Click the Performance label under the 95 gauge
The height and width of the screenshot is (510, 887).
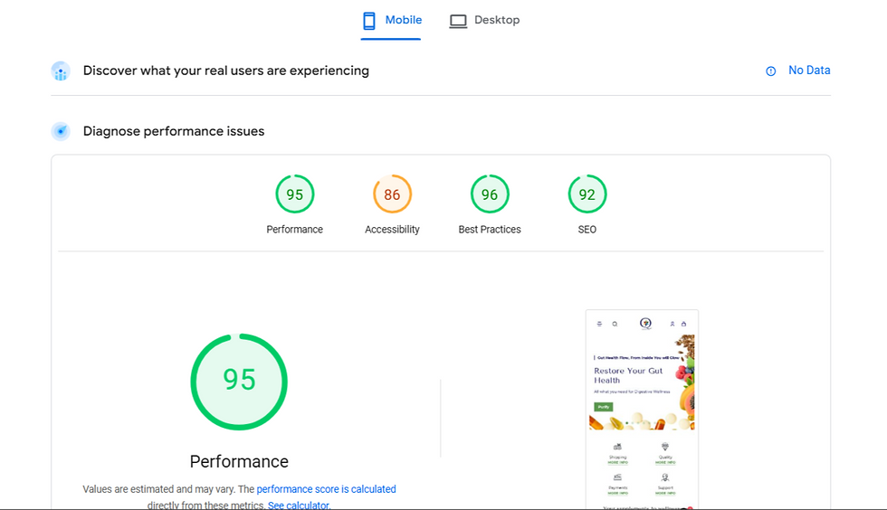(295, 229)
